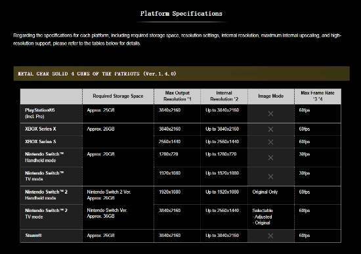The width and height of the screenshot is (361, 254).
Task: Click X icon for Switch Handheld mode row
Action: 270,158
